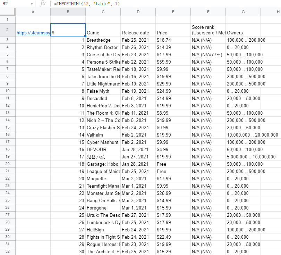This screenshot has width=281, height=255.
Task: Open the steamspy hyperlink in A2
Action: tap(33, 33)
